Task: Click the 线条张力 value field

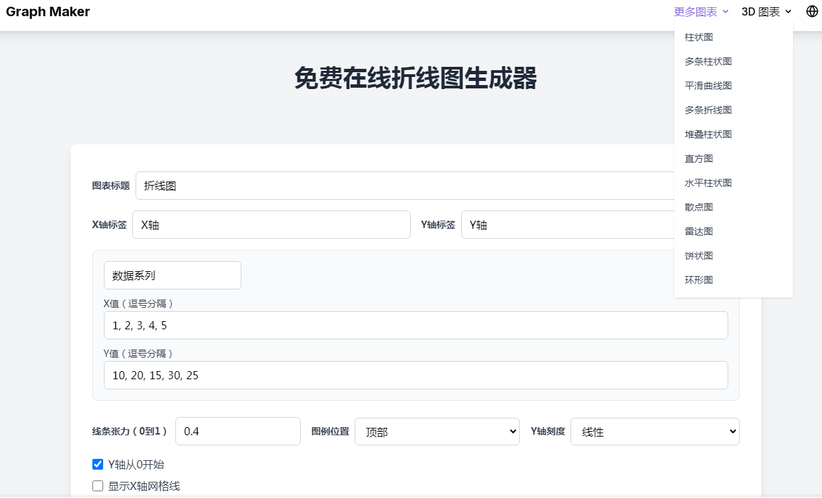Action: click(237, 431)
